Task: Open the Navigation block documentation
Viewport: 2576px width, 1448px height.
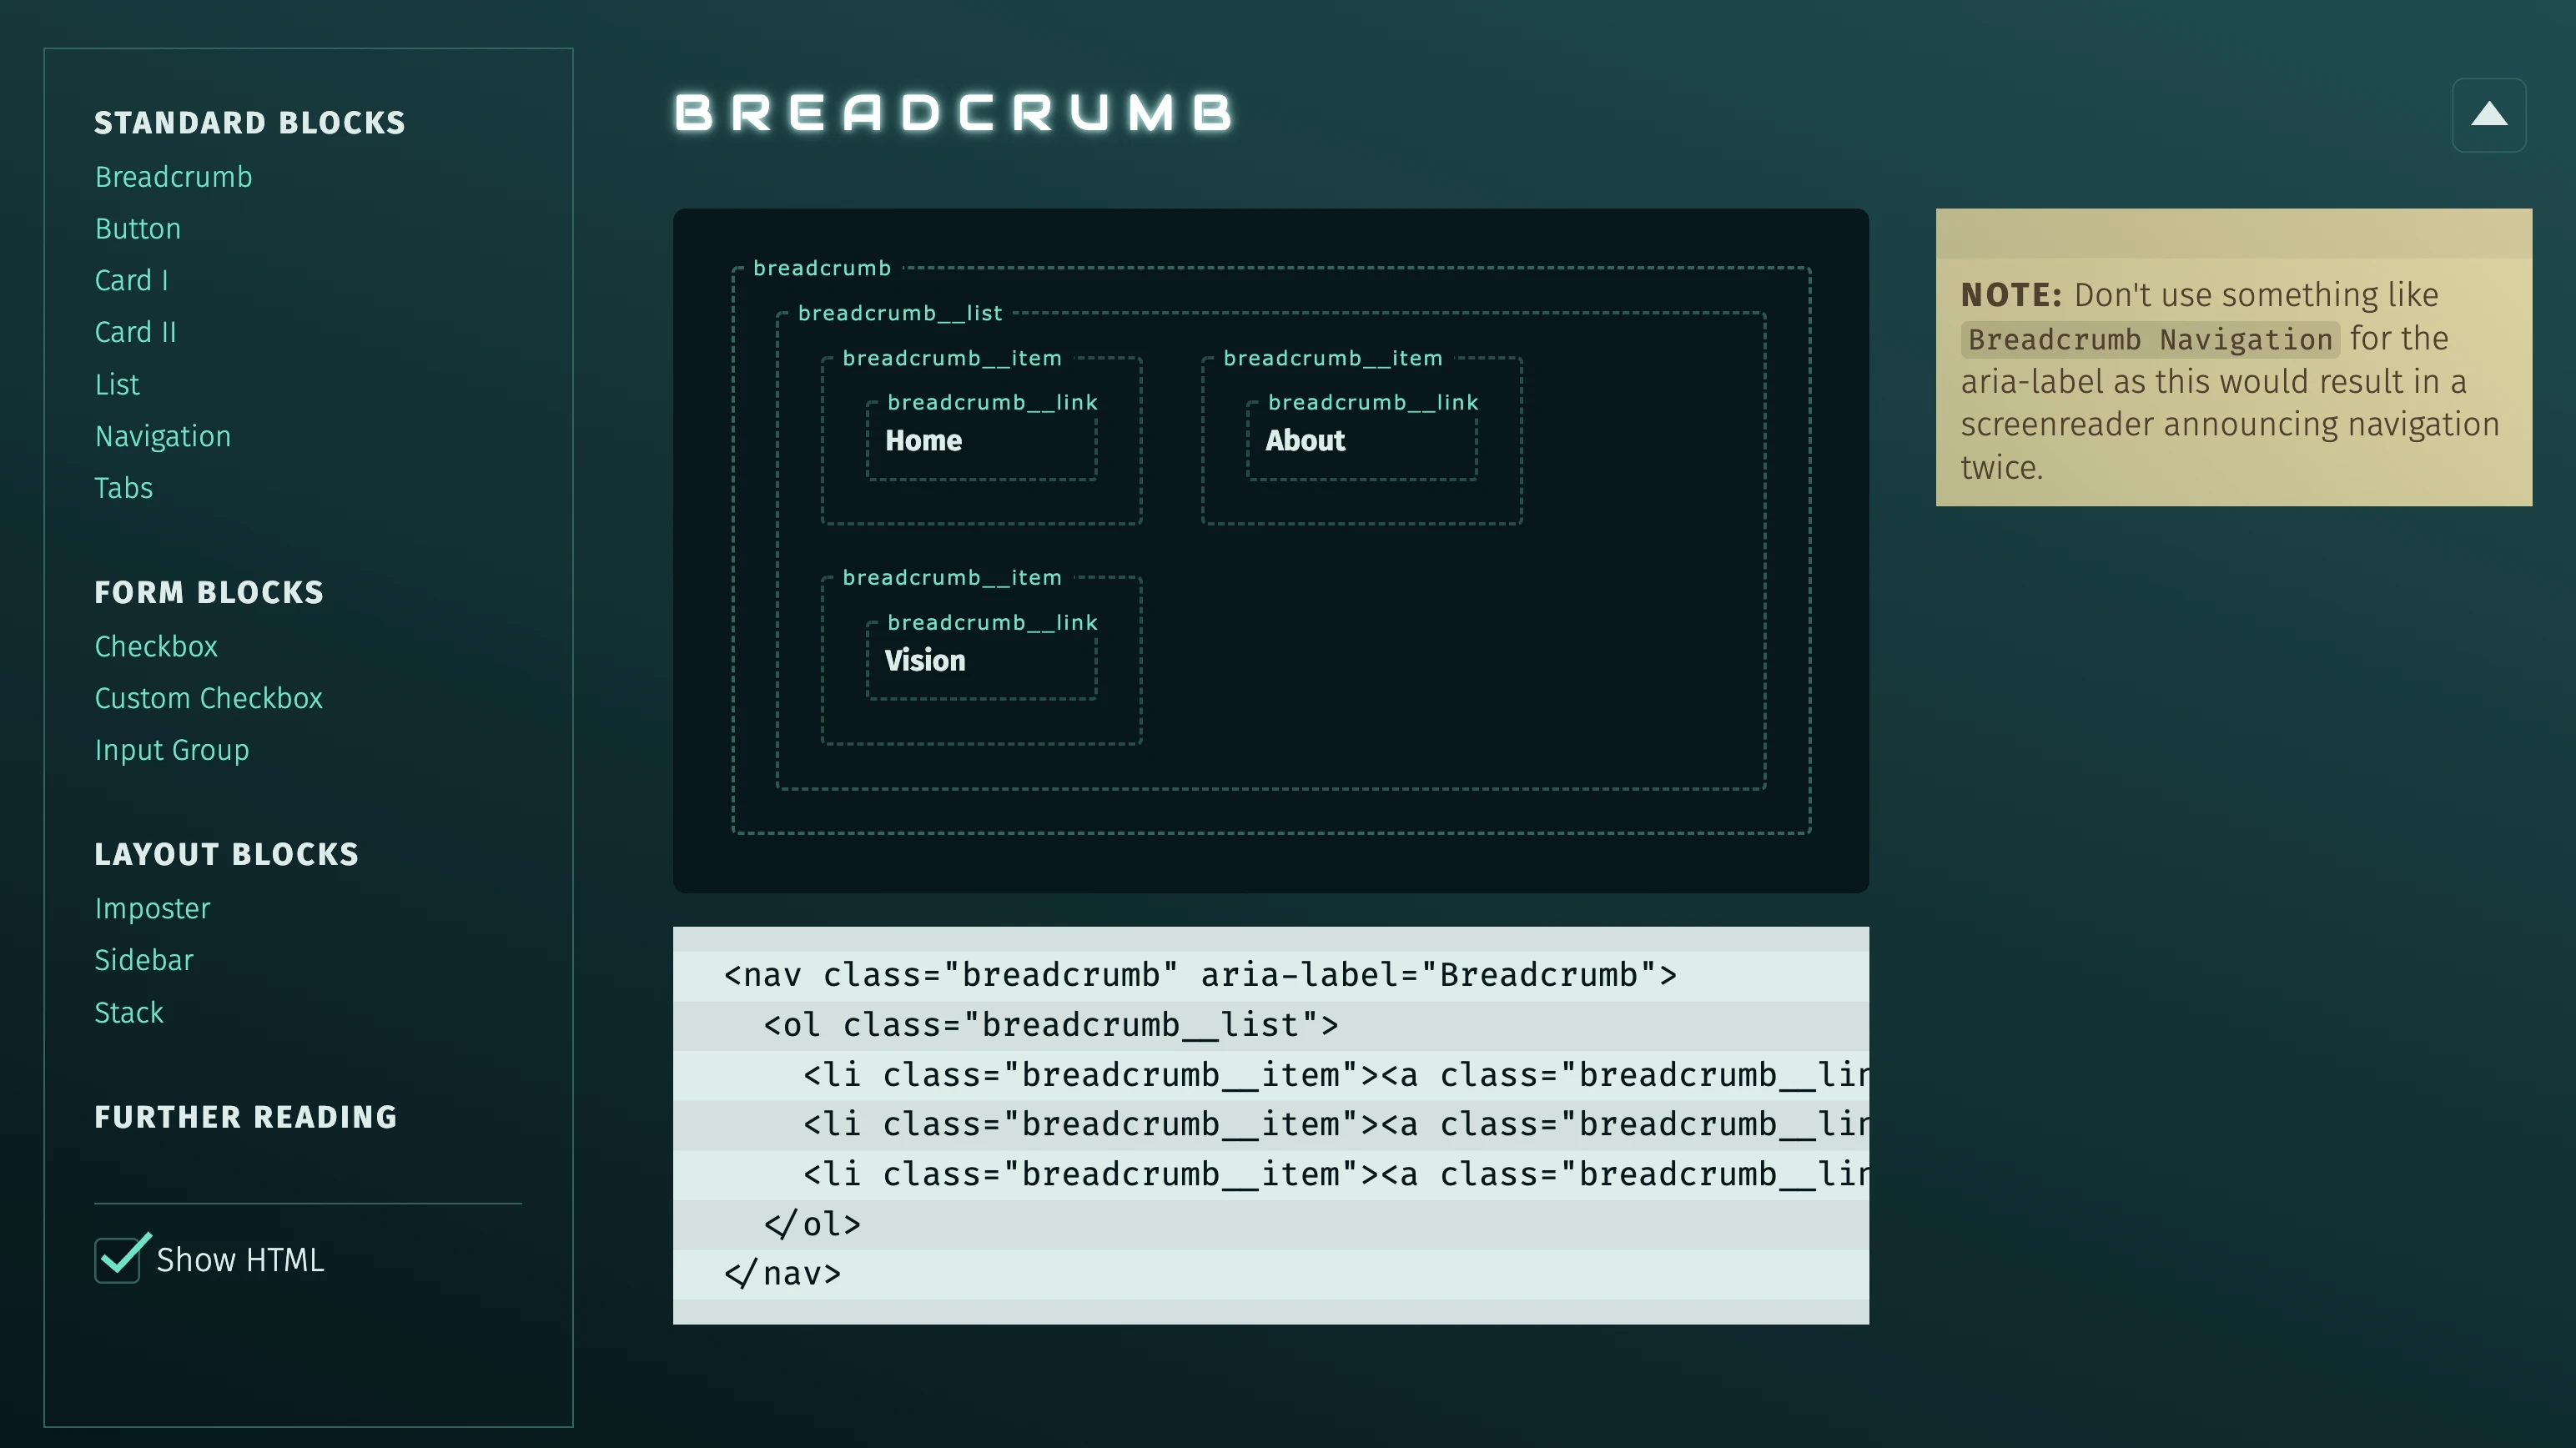Action: pyautogui.click(x=162, y=436)
